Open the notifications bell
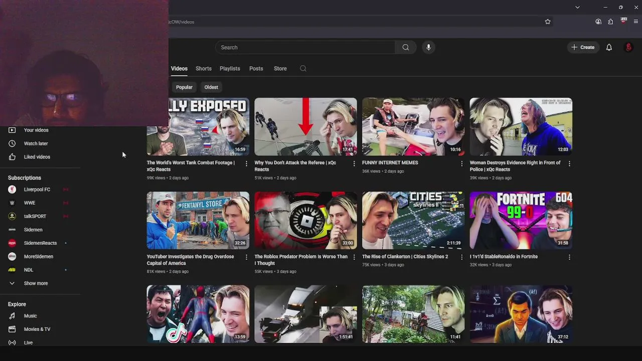Screen dimensions: 642x361 point(609,47)
